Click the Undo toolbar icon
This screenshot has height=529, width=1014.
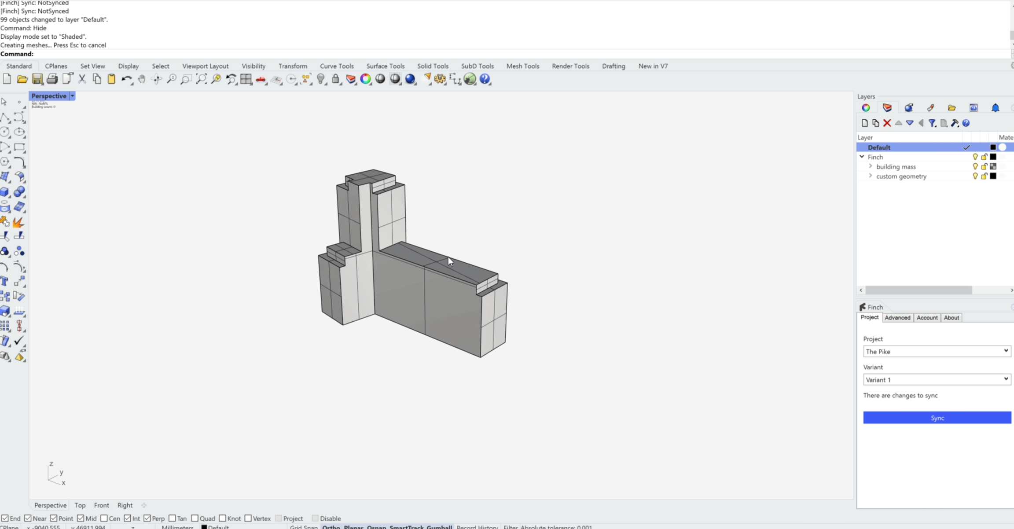point(126,79)
